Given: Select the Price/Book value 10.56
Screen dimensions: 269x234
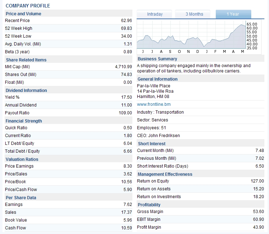Looking at the screenshot, I should pyautogui.click(x=126, y=182).
